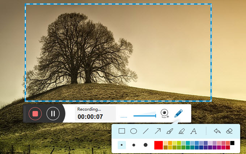Screen dimensions: 246x154
Task: Choose the smallest brush size dot
Action: 122,145
